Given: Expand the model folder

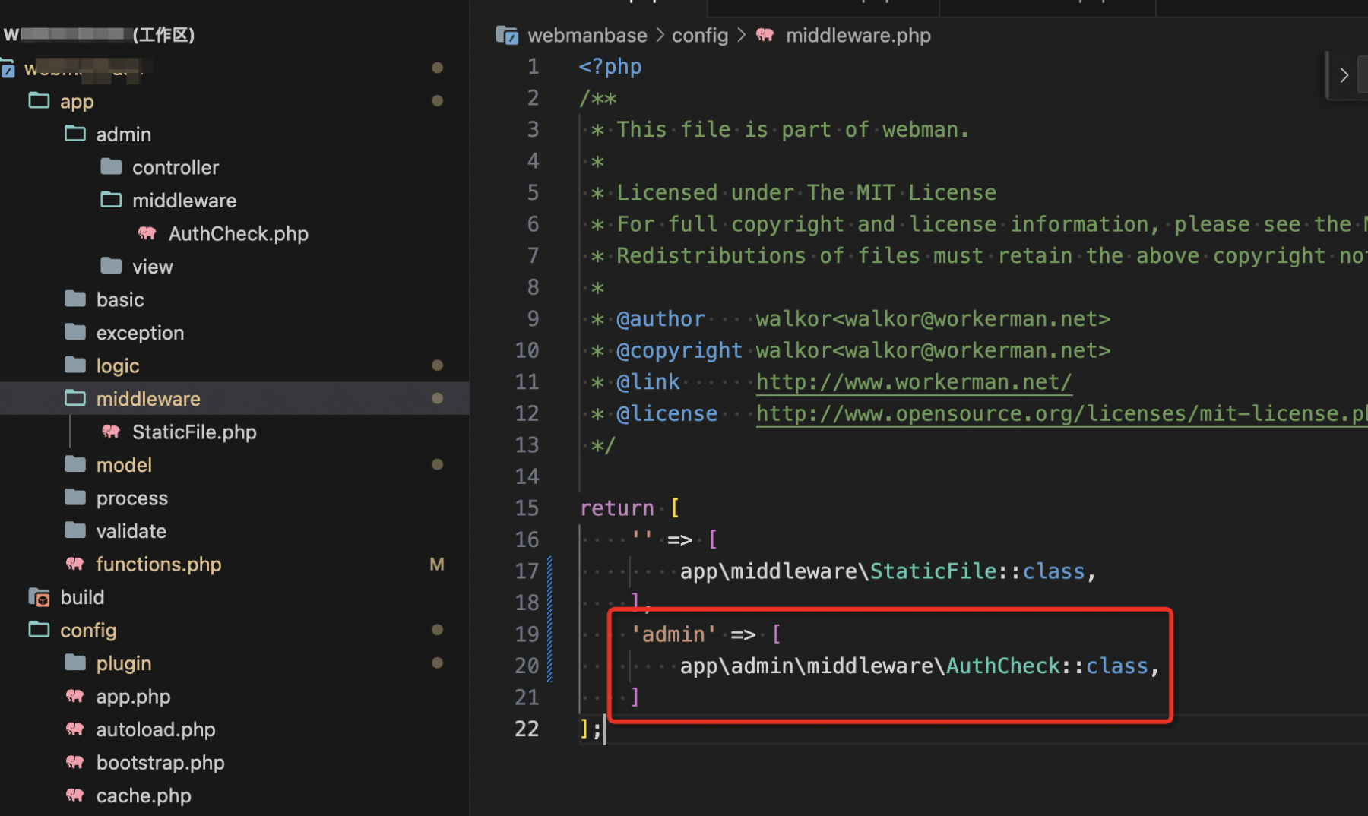Looking at the screenshot, I should coord(124,465).
